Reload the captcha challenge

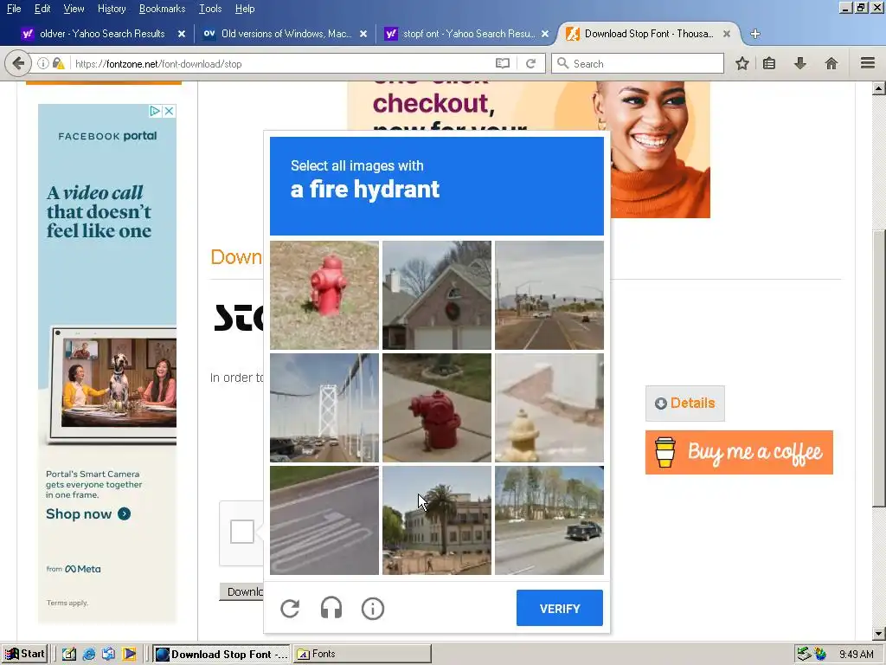(290, 609)
